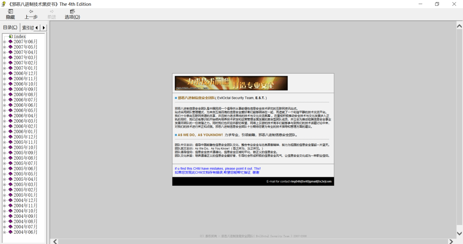Select the 2004年08月 entry
Image resolution: width=463 pixels, height=244 pixels.
25,222
